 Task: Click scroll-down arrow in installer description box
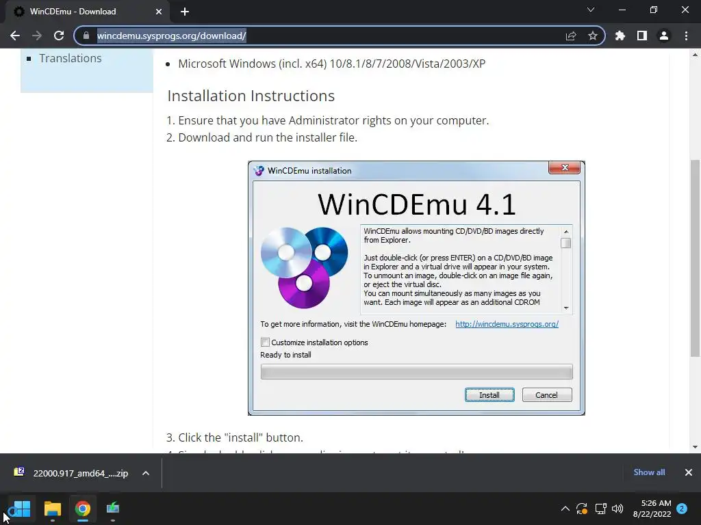coord(566,308)
